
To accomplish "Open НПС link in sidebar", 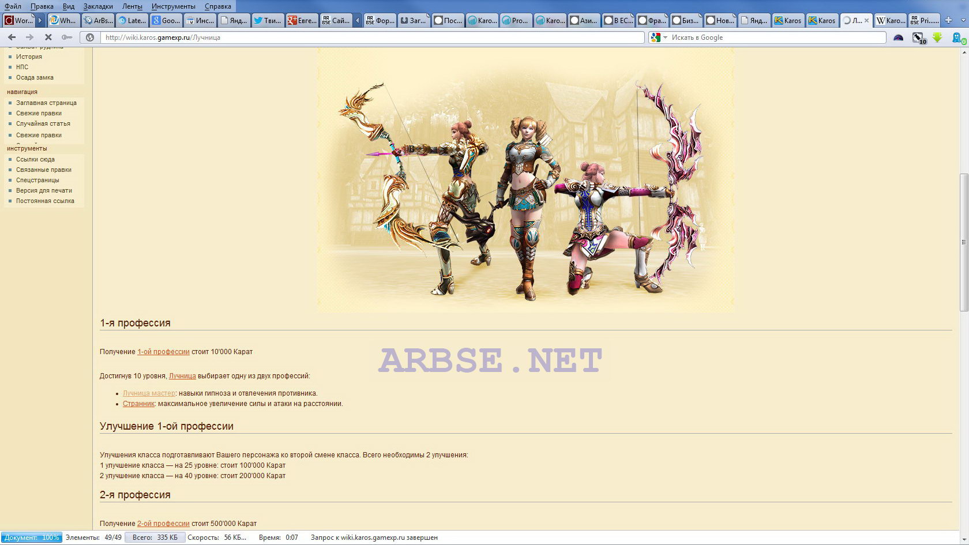I will [22, 67].
